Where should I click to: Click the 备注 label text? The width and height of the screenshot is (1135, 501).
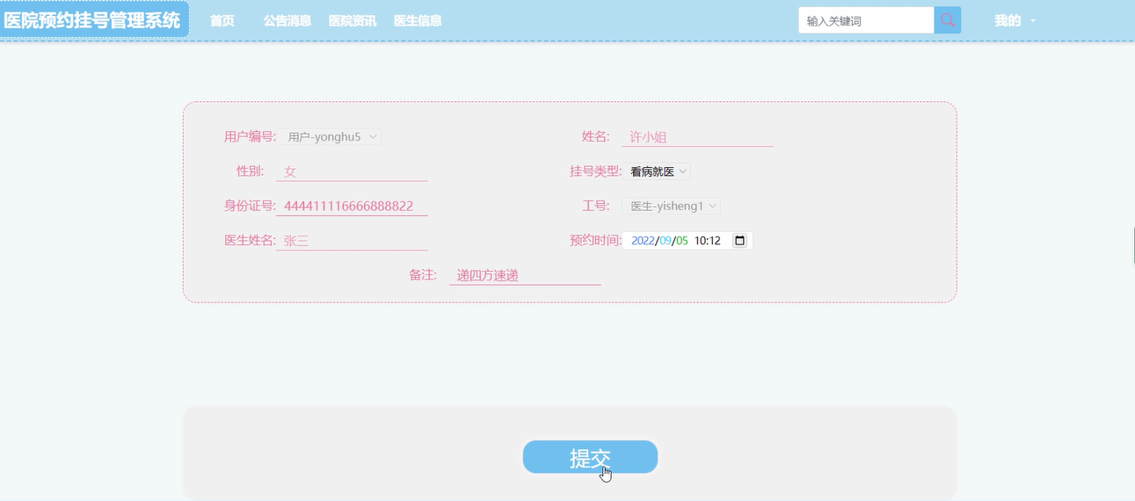[422, 274]
